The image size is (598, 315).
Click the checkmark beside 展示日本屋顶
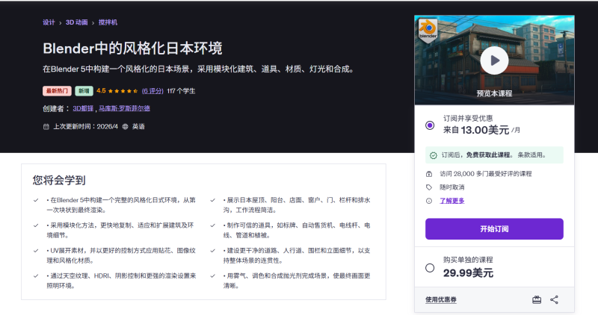[213, 200]
